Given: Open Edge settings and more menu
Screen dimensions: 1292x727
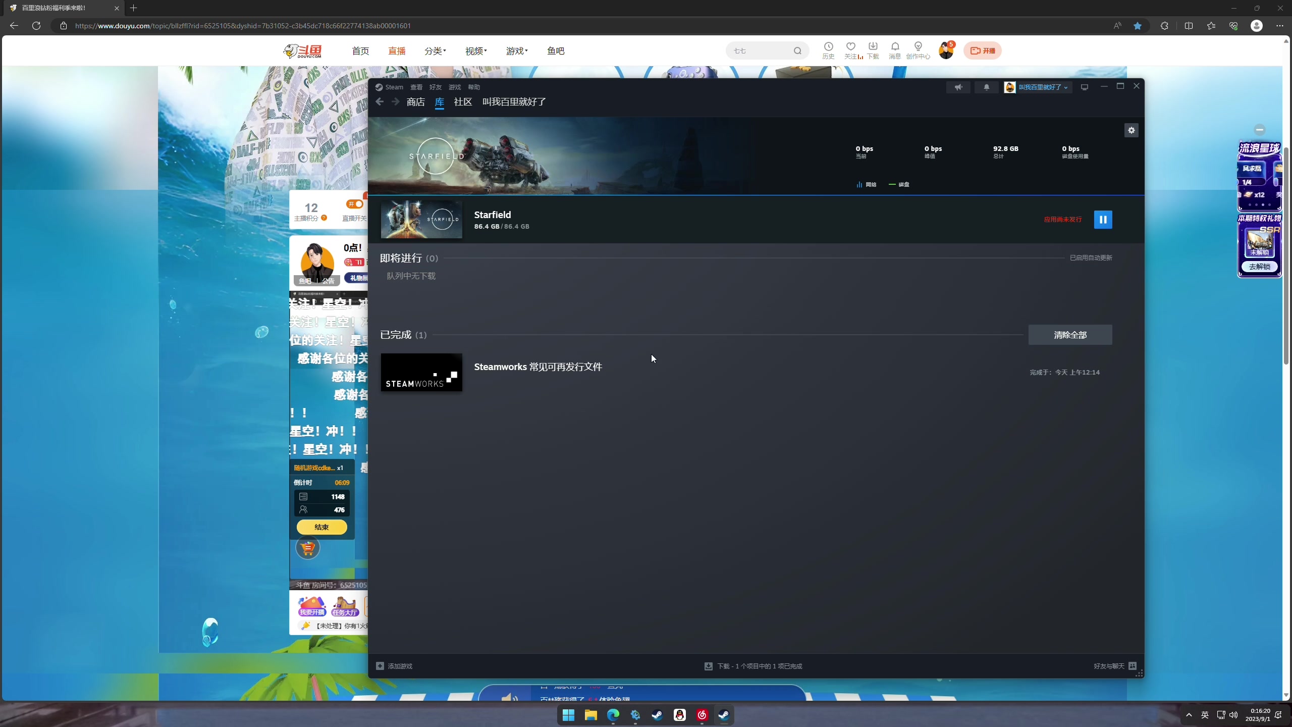Looking at the screenshot, I should (x=1279, y=26).
